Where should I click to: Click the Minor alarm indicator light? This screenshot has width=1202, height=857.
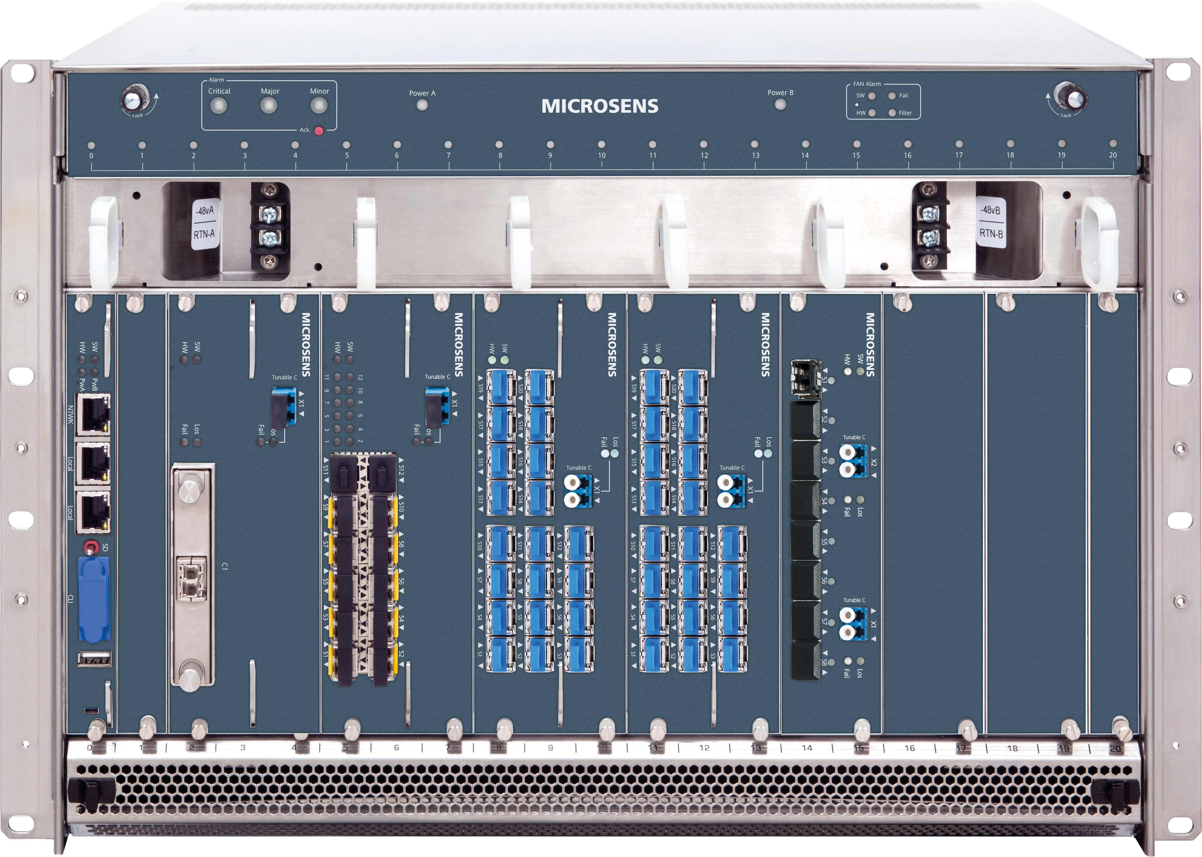click(x=319, y=105)
